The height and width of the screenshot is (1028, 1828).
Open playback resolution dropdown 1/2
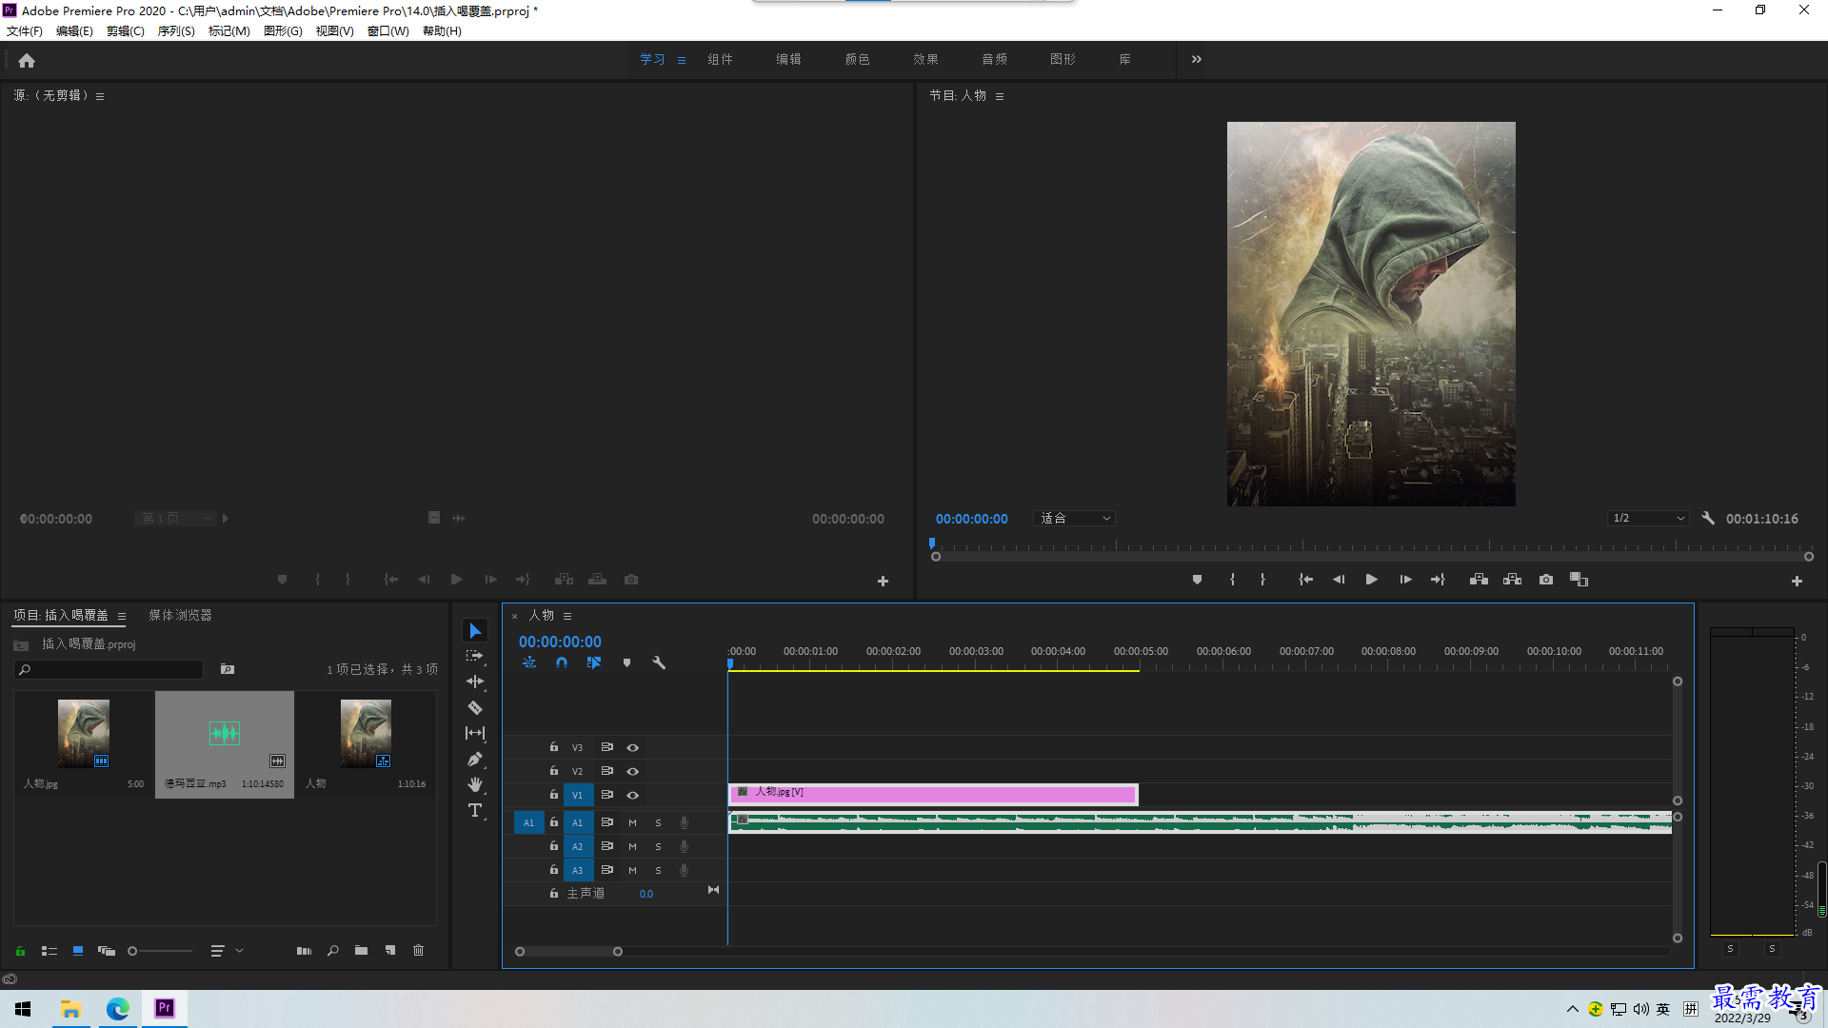[1648, 519]
